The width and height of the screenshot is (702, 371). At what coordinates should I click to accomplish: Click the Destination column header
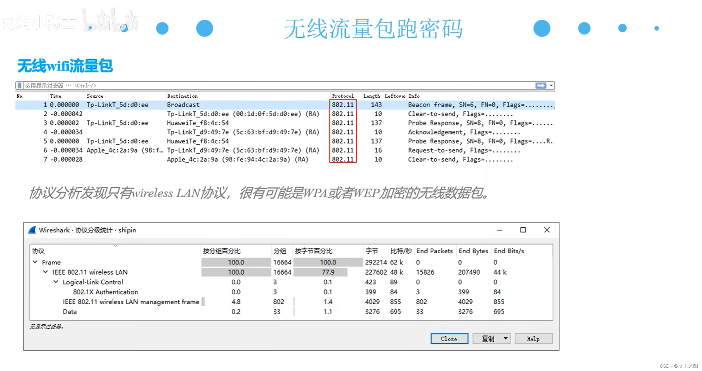pos(248,96)
